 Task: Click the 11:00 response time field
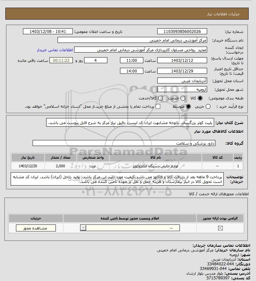(132, 61)
